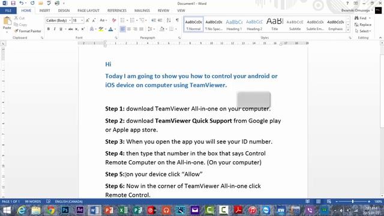The image size is (384, 216).
Task: Justify the text
Action: tap(142, 29)
